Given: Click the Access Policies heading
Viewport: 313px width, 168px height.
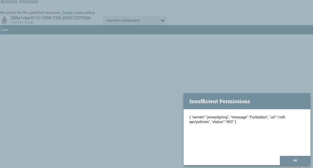Looking at the screenshot, I should (19, 2).
